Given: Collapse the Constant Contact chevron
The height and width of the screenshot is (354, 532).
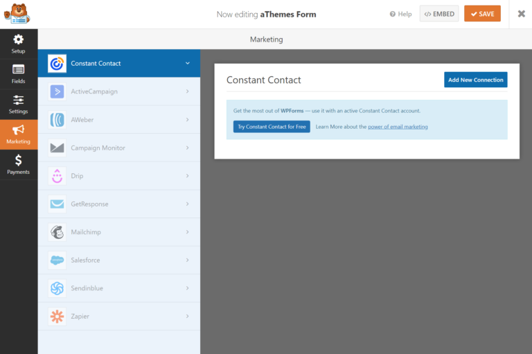Looking at the screenshot, I should click(187, 64).
